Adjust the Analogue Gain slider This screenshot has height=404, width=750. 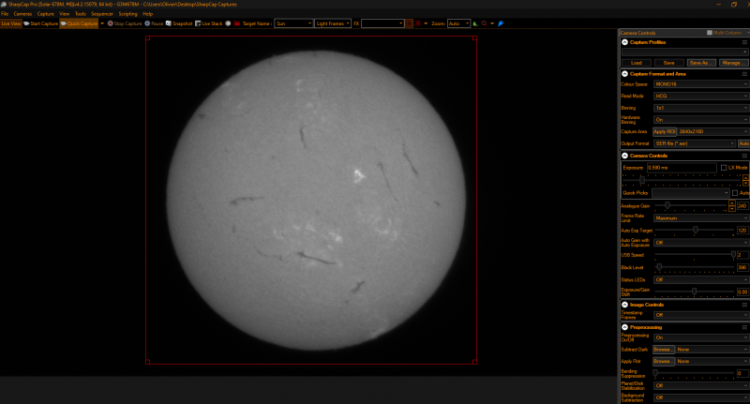[x=667, y=205]
